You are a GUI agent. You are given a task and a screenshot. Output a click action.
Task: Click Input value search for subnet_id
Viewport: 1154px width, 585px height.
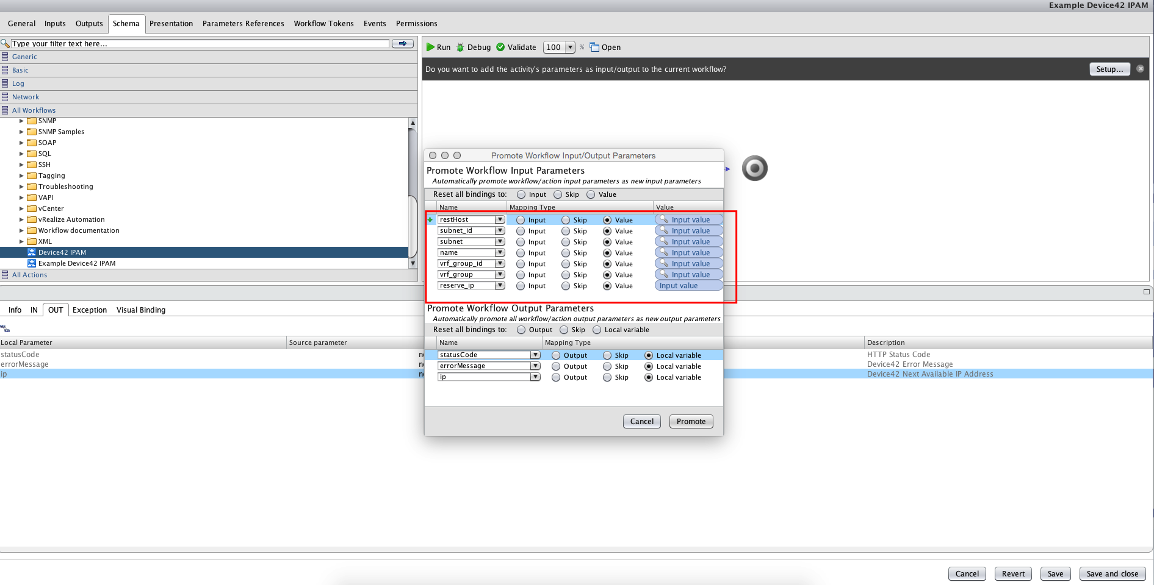tap(689, 231)
